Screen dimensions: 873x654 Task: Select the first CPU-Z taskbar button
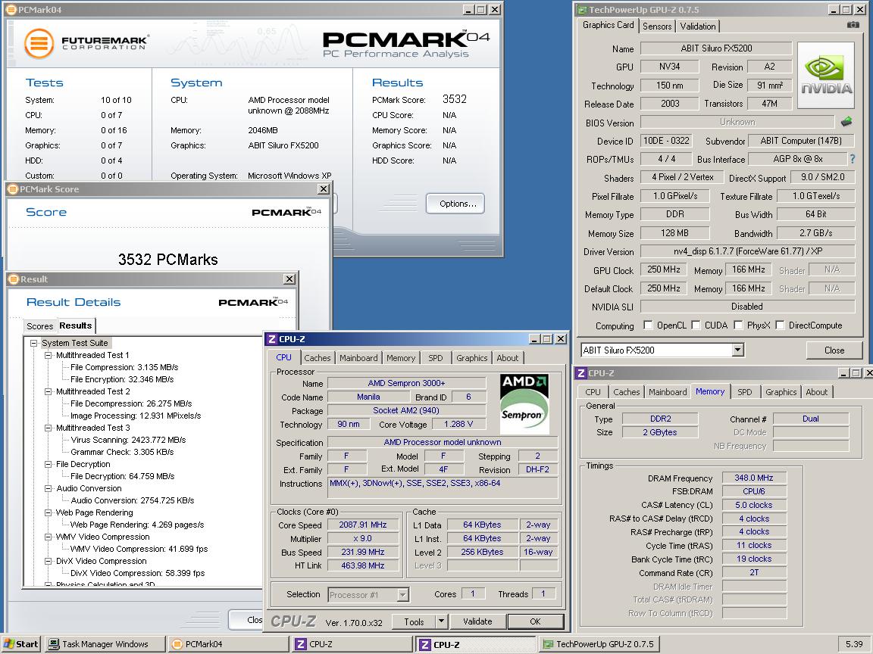pos(353,644)
